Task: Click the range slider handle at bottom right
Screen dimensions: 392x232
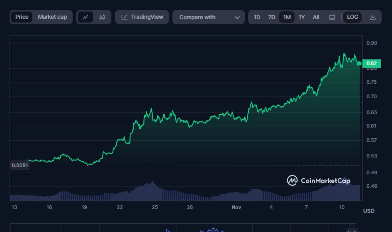Action: [x=352, y=229]
